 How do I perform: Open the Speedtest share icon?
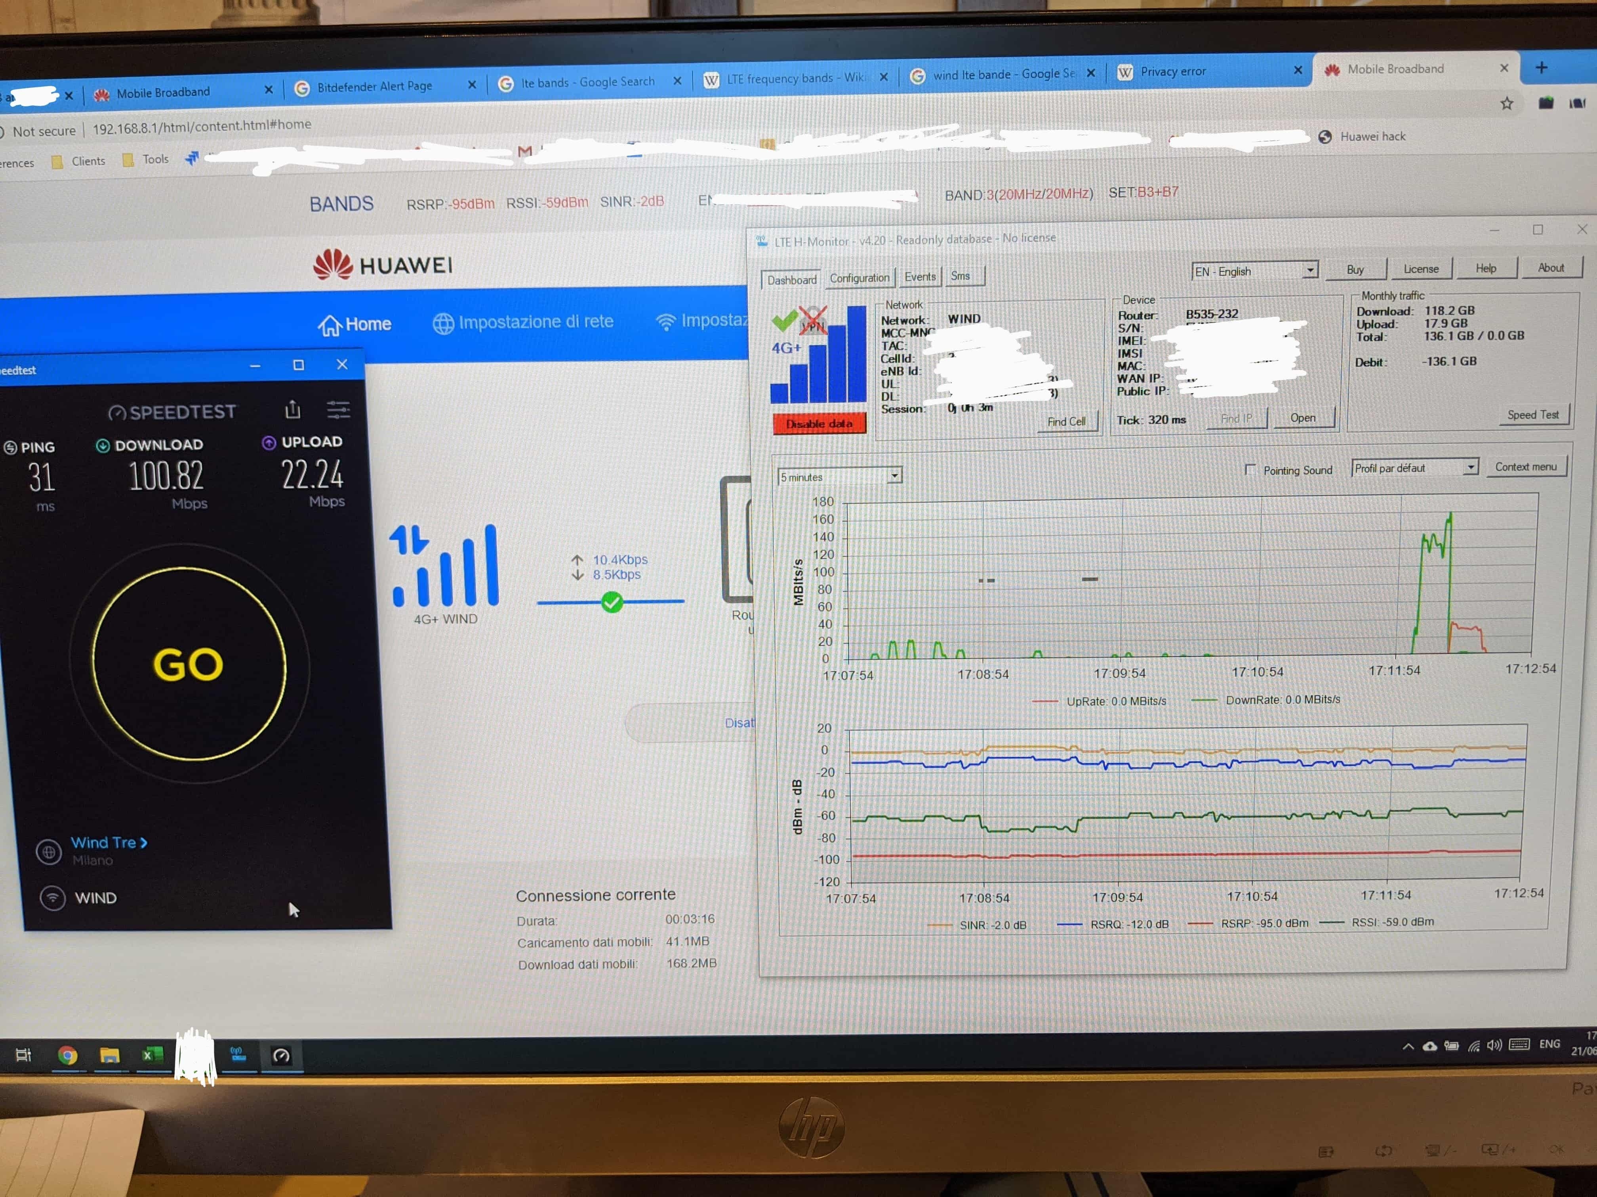point(292,410)
